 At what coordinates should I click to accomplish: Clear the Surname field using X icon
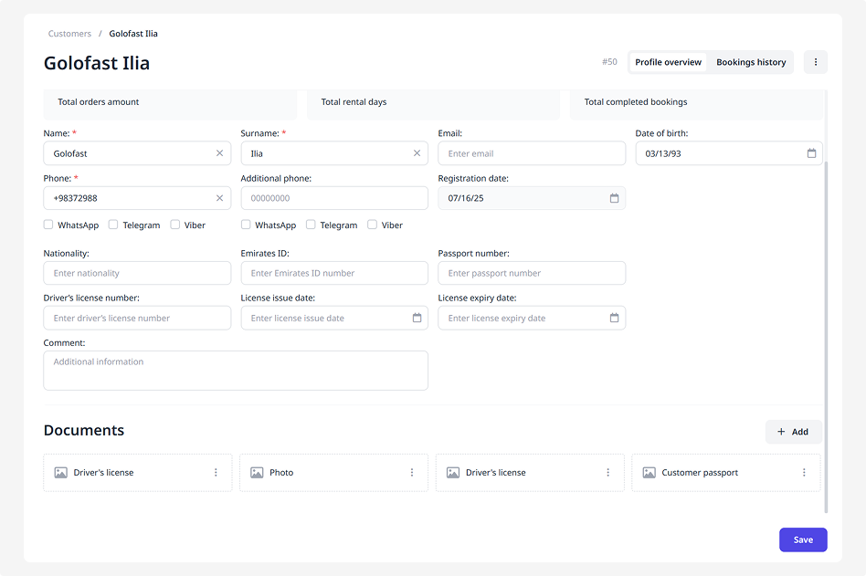coord(417,153)
